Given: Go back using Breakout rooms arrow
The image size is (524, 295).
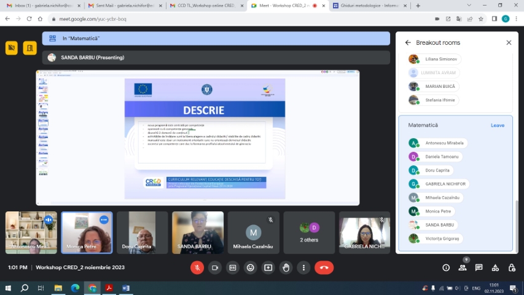Looking at the screenshot, I should click(x=408, y=42).
